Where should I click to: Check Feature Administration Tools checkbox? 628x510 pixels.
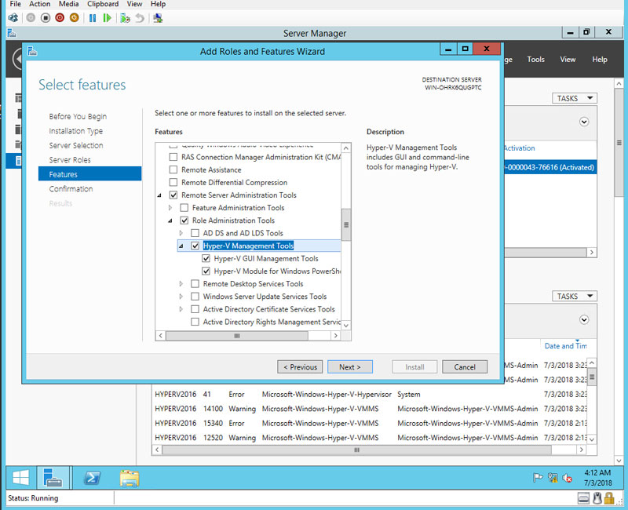point(184,208)
